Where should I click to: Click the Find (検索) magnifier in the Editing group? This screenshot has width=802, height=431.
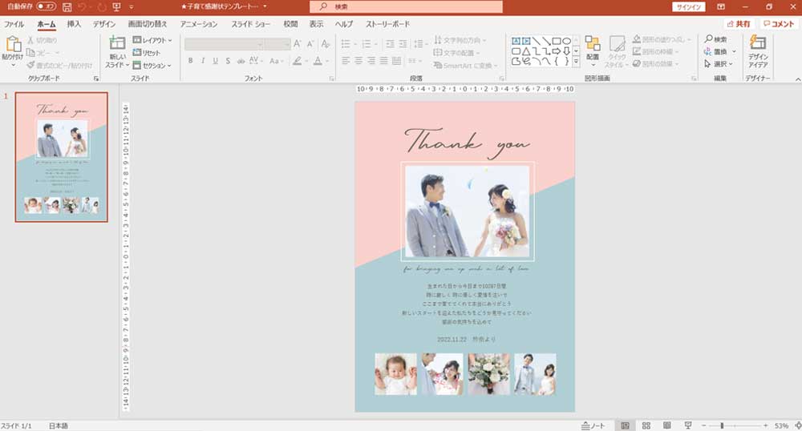[x=709, y=39]
